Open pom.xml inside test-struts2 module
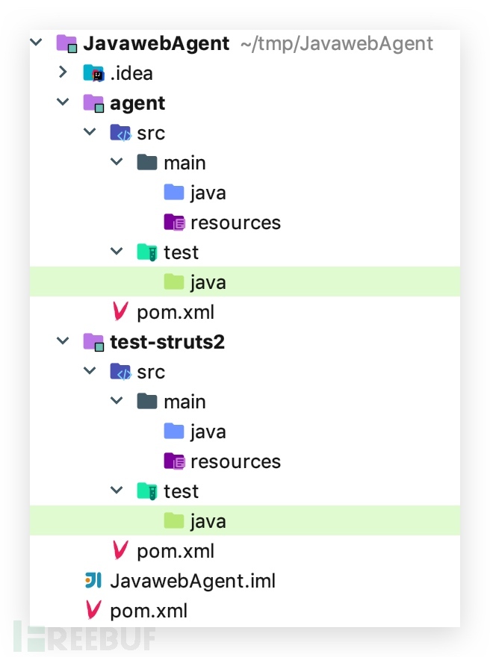The width and height of the screenshot is (490, 657). click(175, 551)
